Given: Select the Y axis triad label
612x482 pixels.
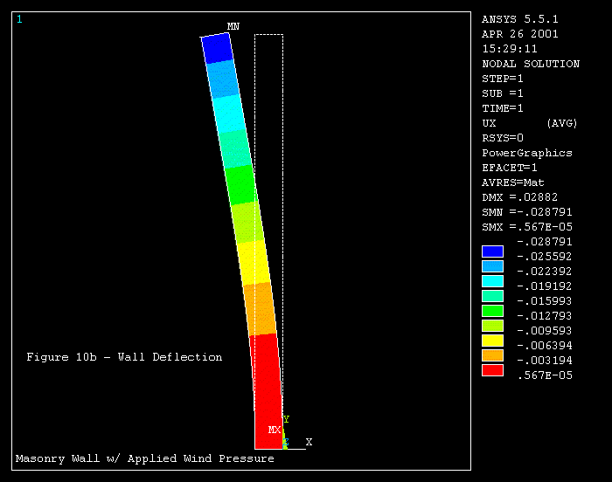Looking at the screenshot, I should pyautogui.click(x=286, y=420).
